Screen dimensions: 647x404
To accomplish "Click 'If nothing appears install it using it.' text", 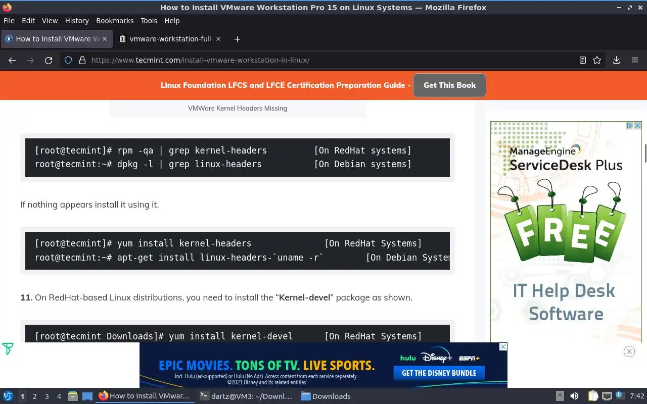I will point(89,205).
